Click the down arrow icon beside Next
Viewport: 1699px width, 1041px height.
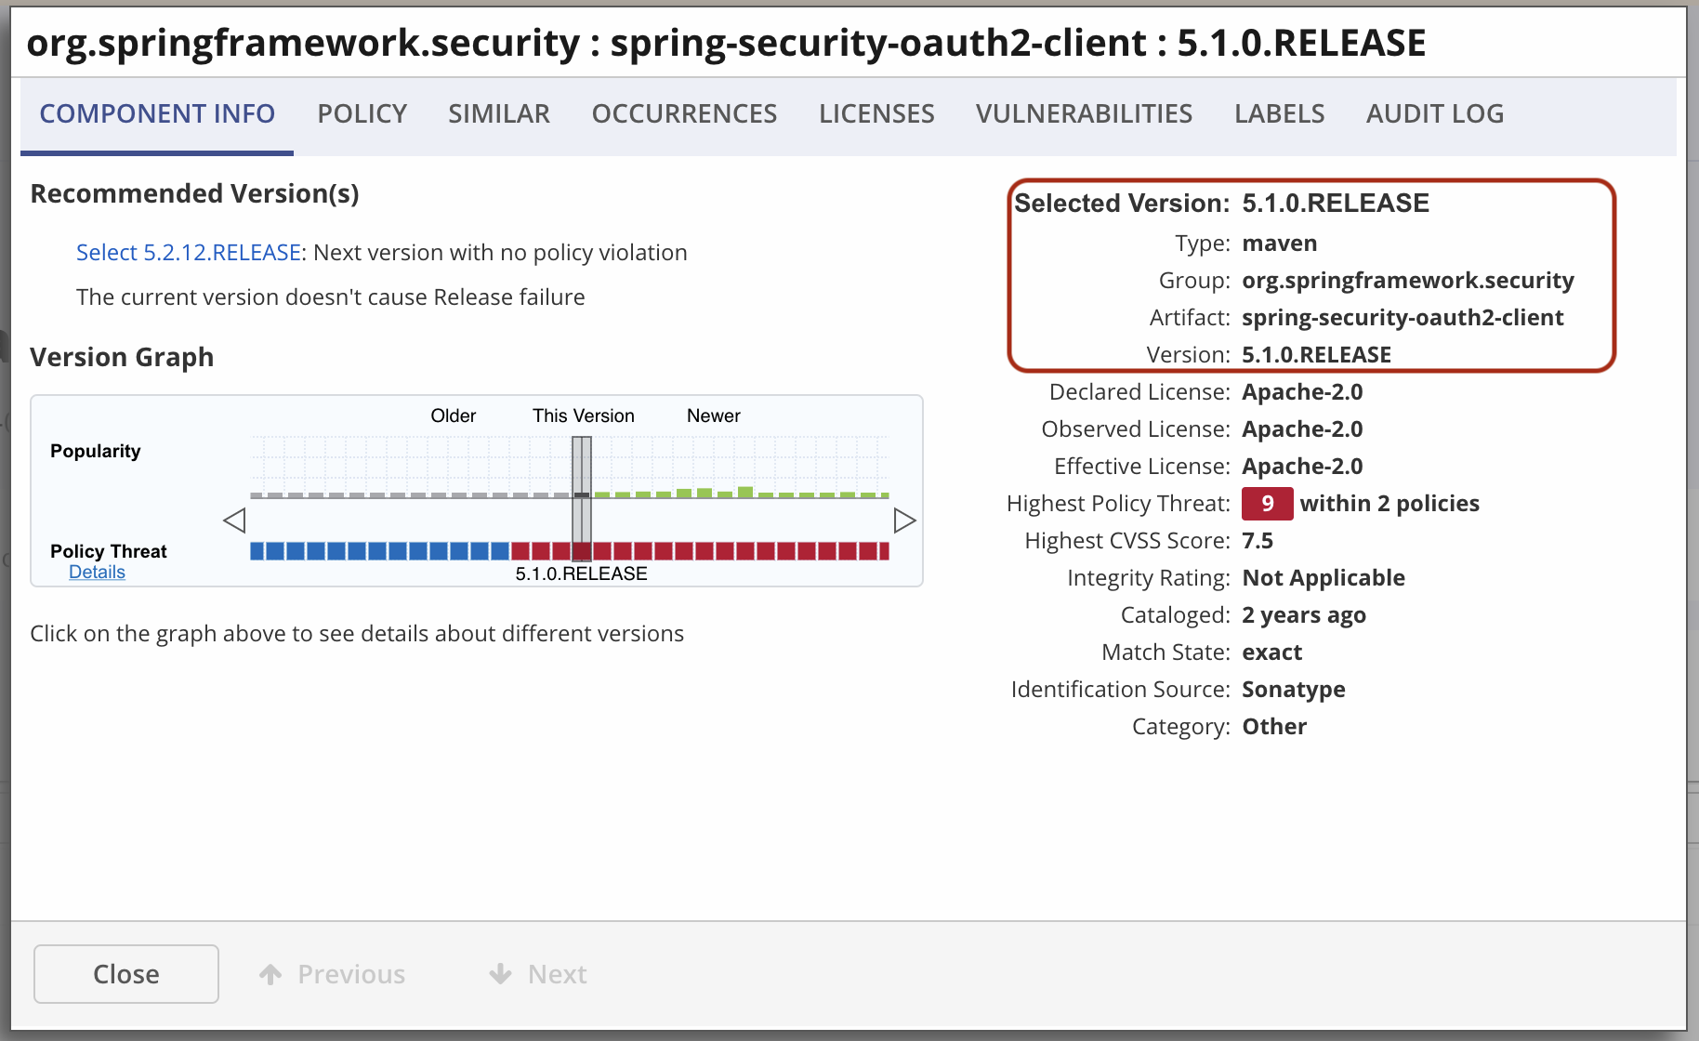click(x=500, y=974)
